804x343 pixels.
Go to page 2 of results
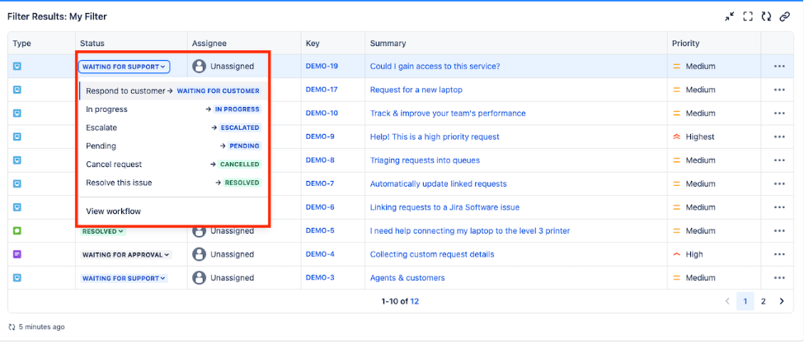pyautogui.click(x=763, y=301)
